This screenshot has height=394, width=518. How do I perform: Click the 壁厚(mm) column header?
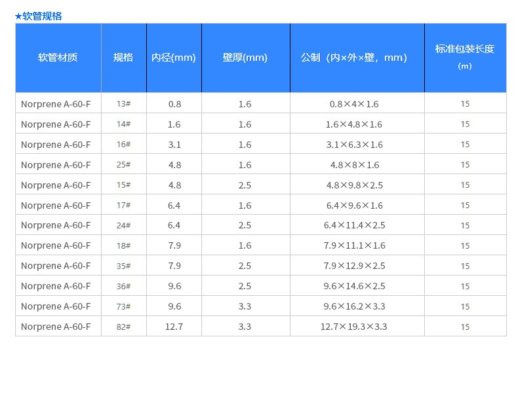(x=245, y=58)
